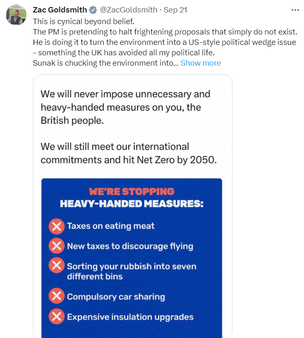The image size is (304, 338).
Task: Click the HEAVY-HANDED MEASURES white heading
Action: click(x=131, y=204)
